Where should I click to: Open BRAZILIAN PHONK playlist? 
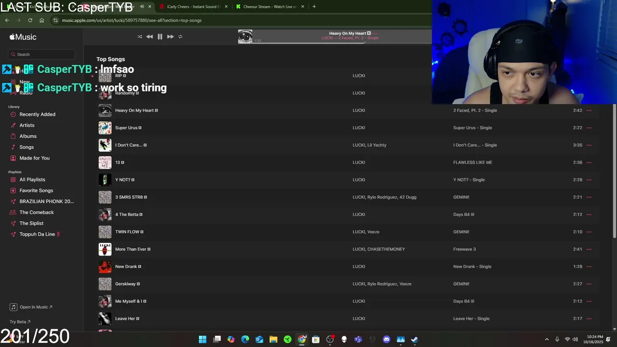tap(47, 201)
